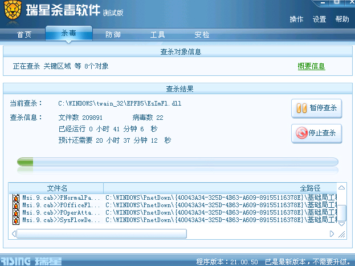
Task: Open the 帮助 menu
Action: (342, 19)
